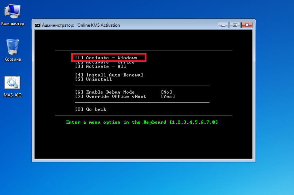Click the Компьютер label under the icon
The image size is (294, 195).
[x=13, y=24]
